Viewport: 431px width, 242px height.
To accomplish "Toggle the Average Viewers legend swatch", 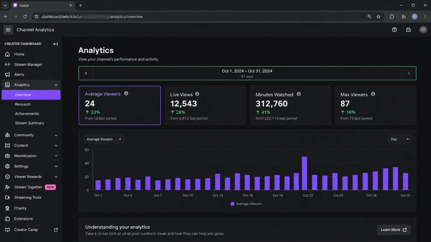I will tap(232, 204).
